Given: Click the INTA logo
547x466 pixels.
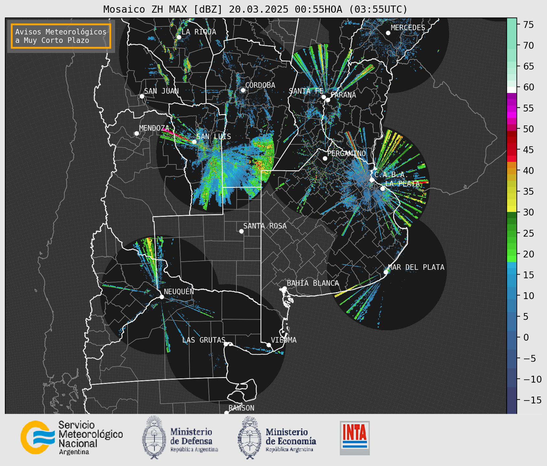Looking at the screenshot, I should 355,438.
